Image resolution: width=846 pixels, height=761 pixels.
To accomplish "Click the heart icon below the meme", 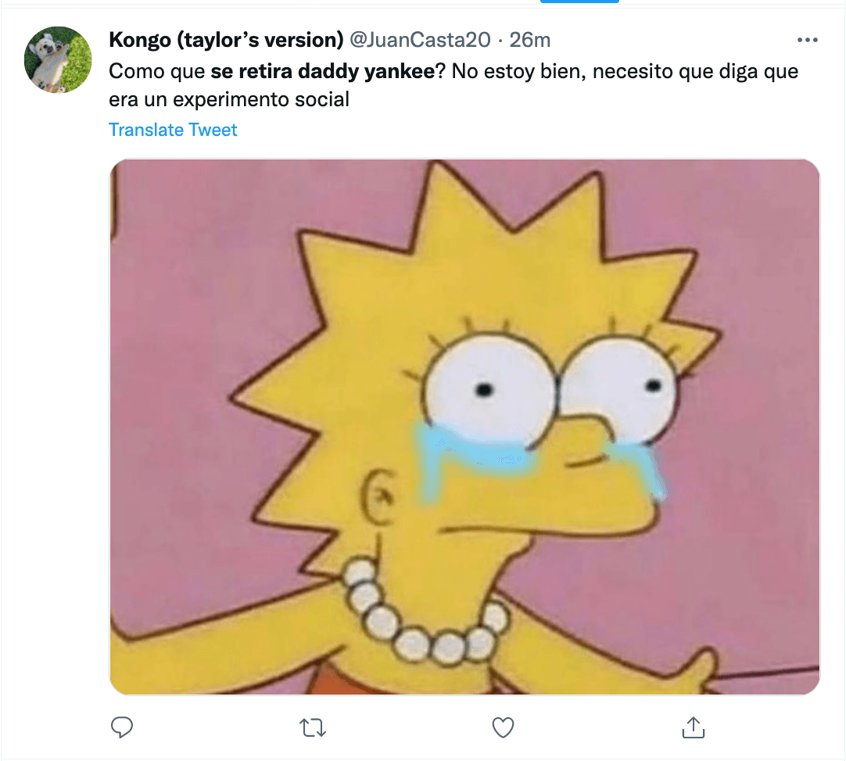I will click(503, 727).
